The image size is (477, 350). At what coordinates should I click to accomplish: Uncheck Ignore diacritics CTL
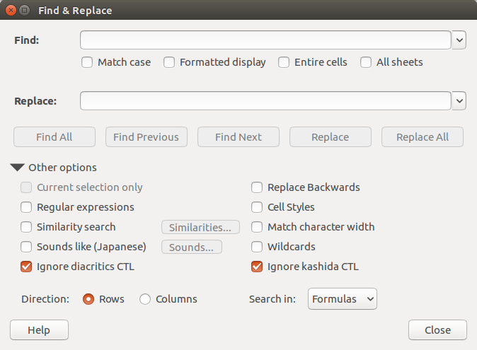click(x=26, y=267)
